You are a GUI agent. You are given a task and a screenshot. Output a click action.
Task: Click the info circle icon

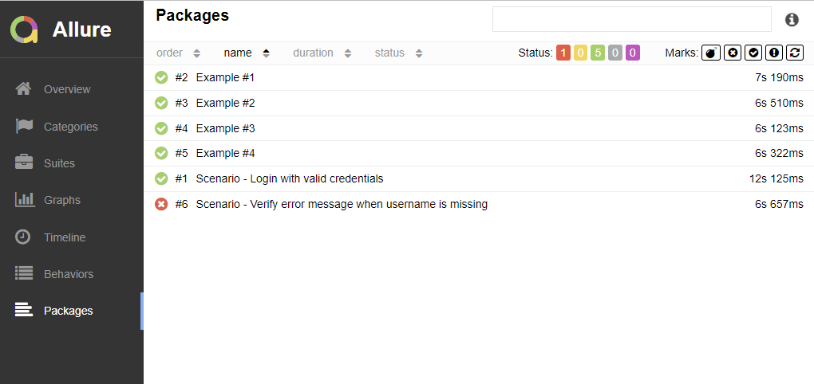tap(792, 20)
